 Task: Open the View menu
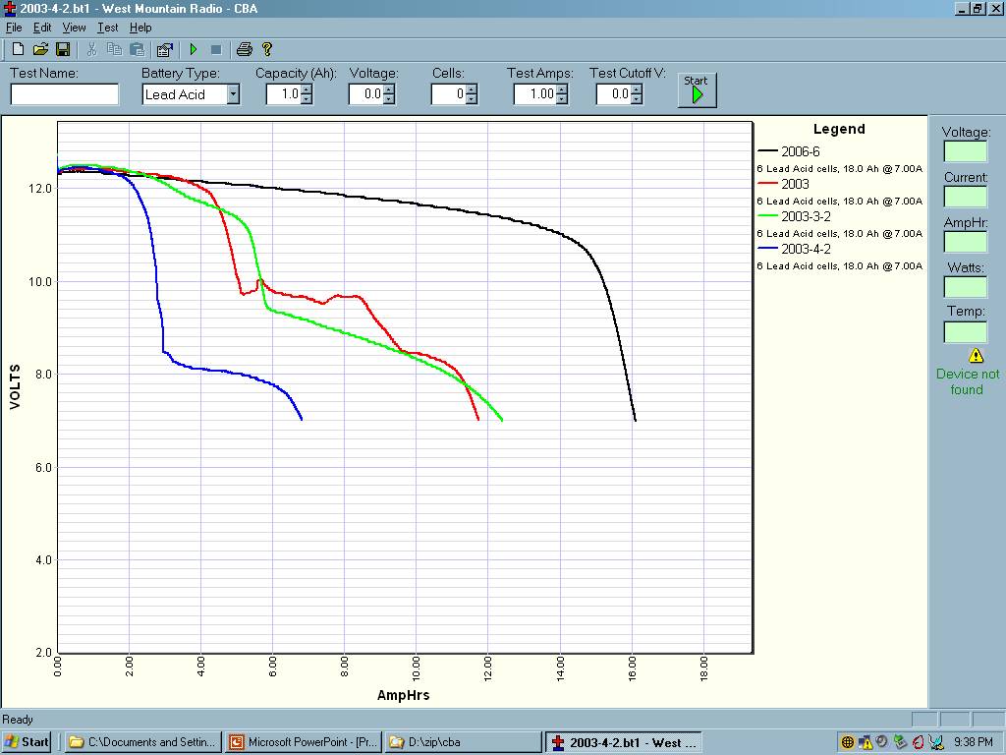(74, 28)
